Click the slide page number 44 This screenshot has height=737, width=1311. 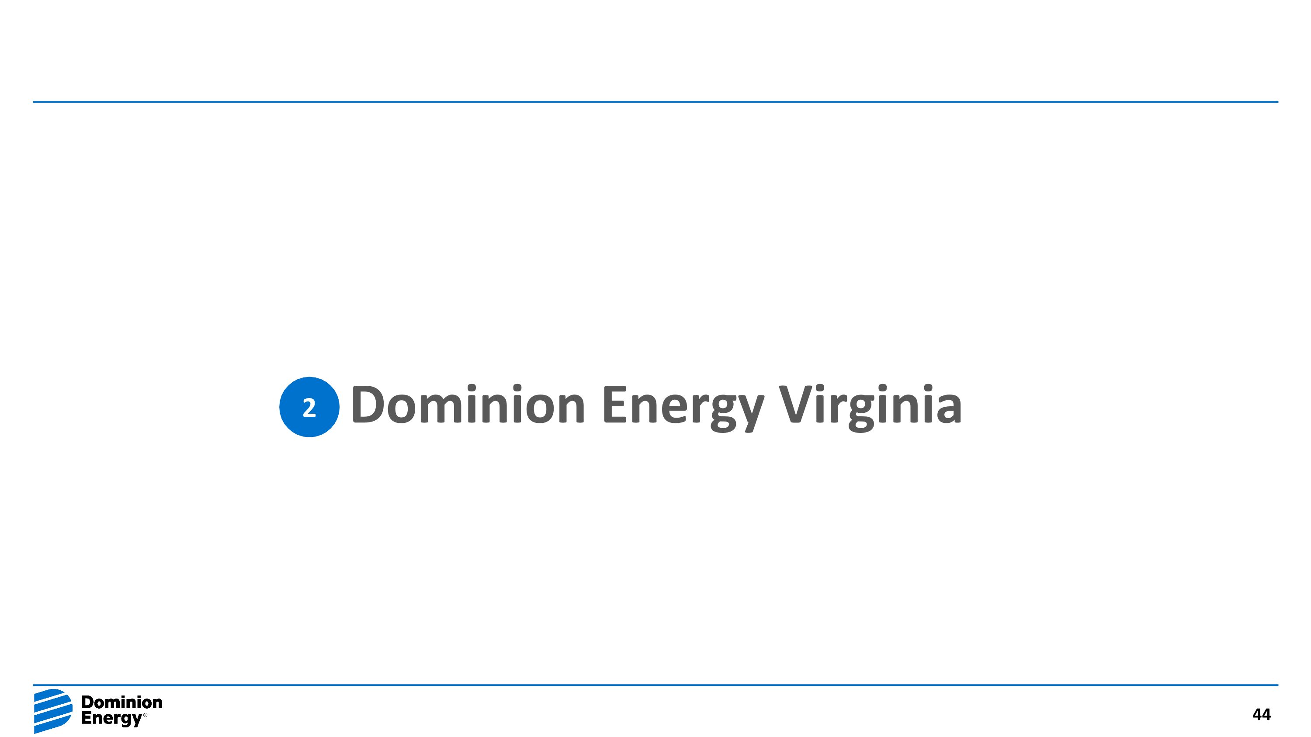tap(1261, 715)
